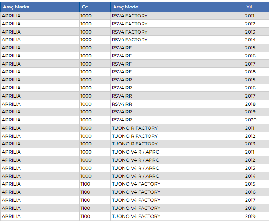The image size is (269, 221).
Task: Click TUONO R FACTORY model cell for 2013
Action: (x=135, y=144)
